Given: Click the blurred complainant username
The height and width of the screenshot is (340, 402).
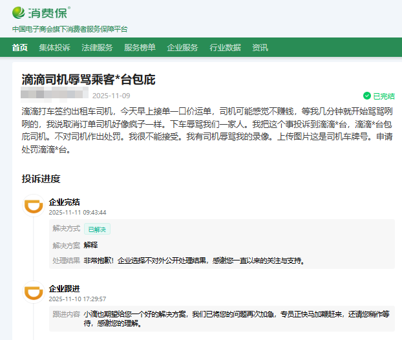Looking at the screenshot, I should click(55, 96).
